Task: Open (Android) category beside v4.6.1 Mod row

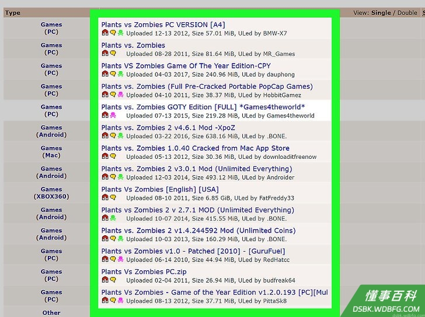Action: pos(51,135)
